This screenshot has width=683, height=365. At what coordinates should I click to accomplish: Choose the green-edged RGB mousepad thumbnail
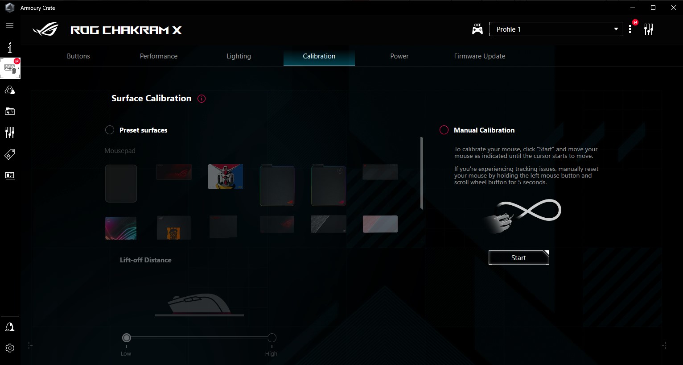(277, 186)
